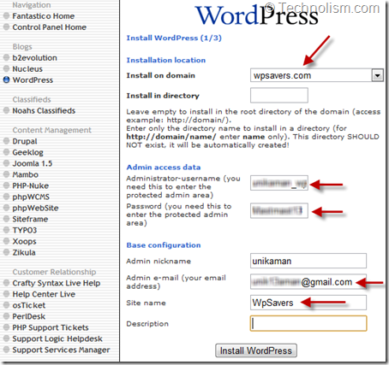389x365 pixels.
Task: Choose PHP-Nuke from the list
Action: (30, 185)
